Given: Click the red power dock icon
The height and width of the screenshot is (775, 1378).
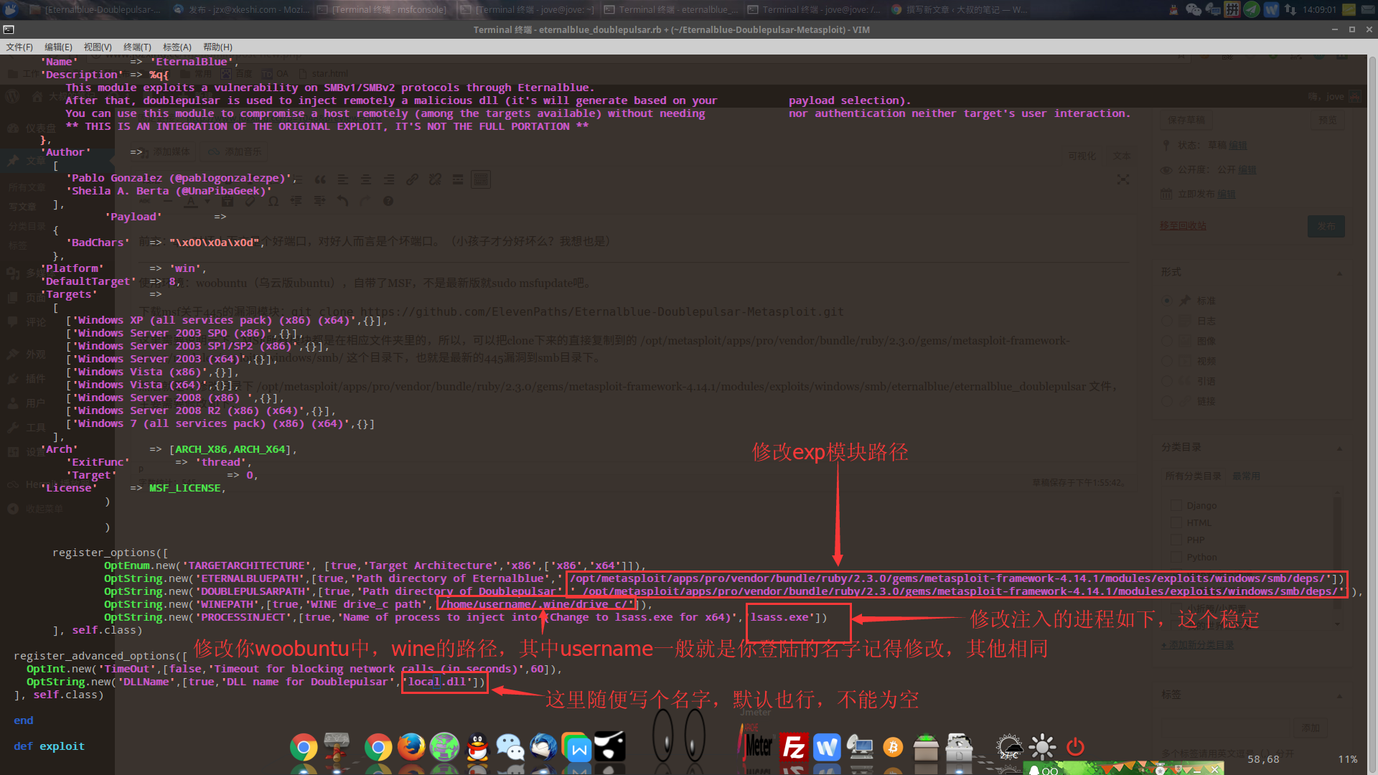Looking at the screenshot, I should (x=1075, y=747).
